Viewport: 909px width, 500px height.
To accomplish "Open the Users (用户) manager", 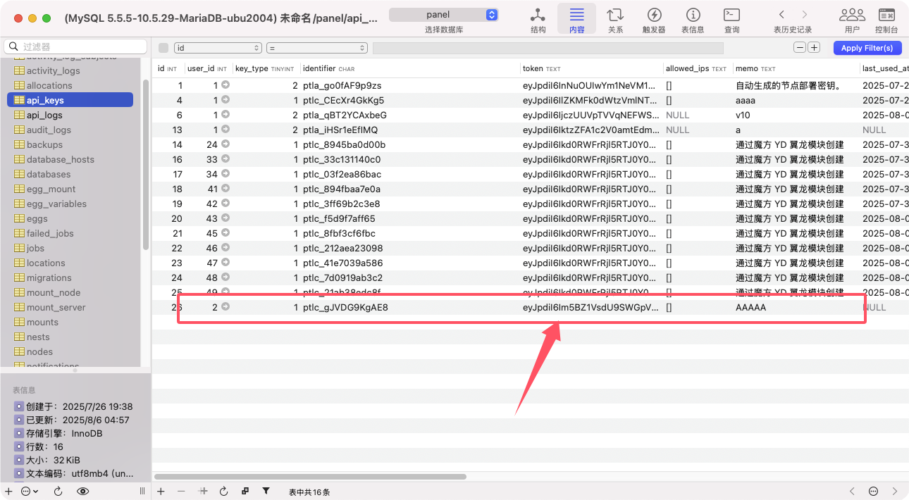I will click(x=852, y=19).
